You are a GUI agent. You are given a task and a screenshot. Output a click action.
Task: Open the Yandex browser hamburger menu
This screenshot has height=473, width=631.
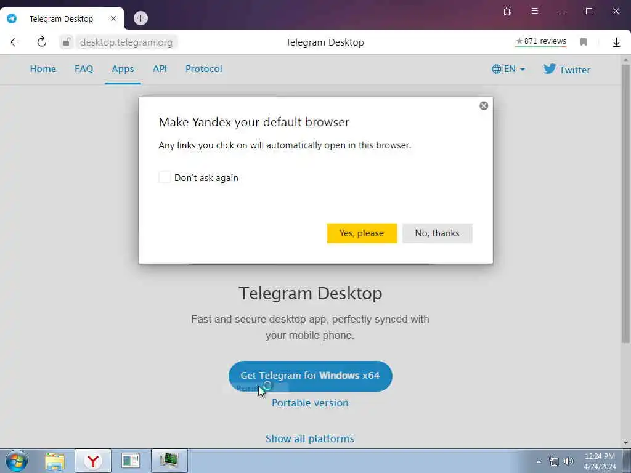click(x=535, y=11)
